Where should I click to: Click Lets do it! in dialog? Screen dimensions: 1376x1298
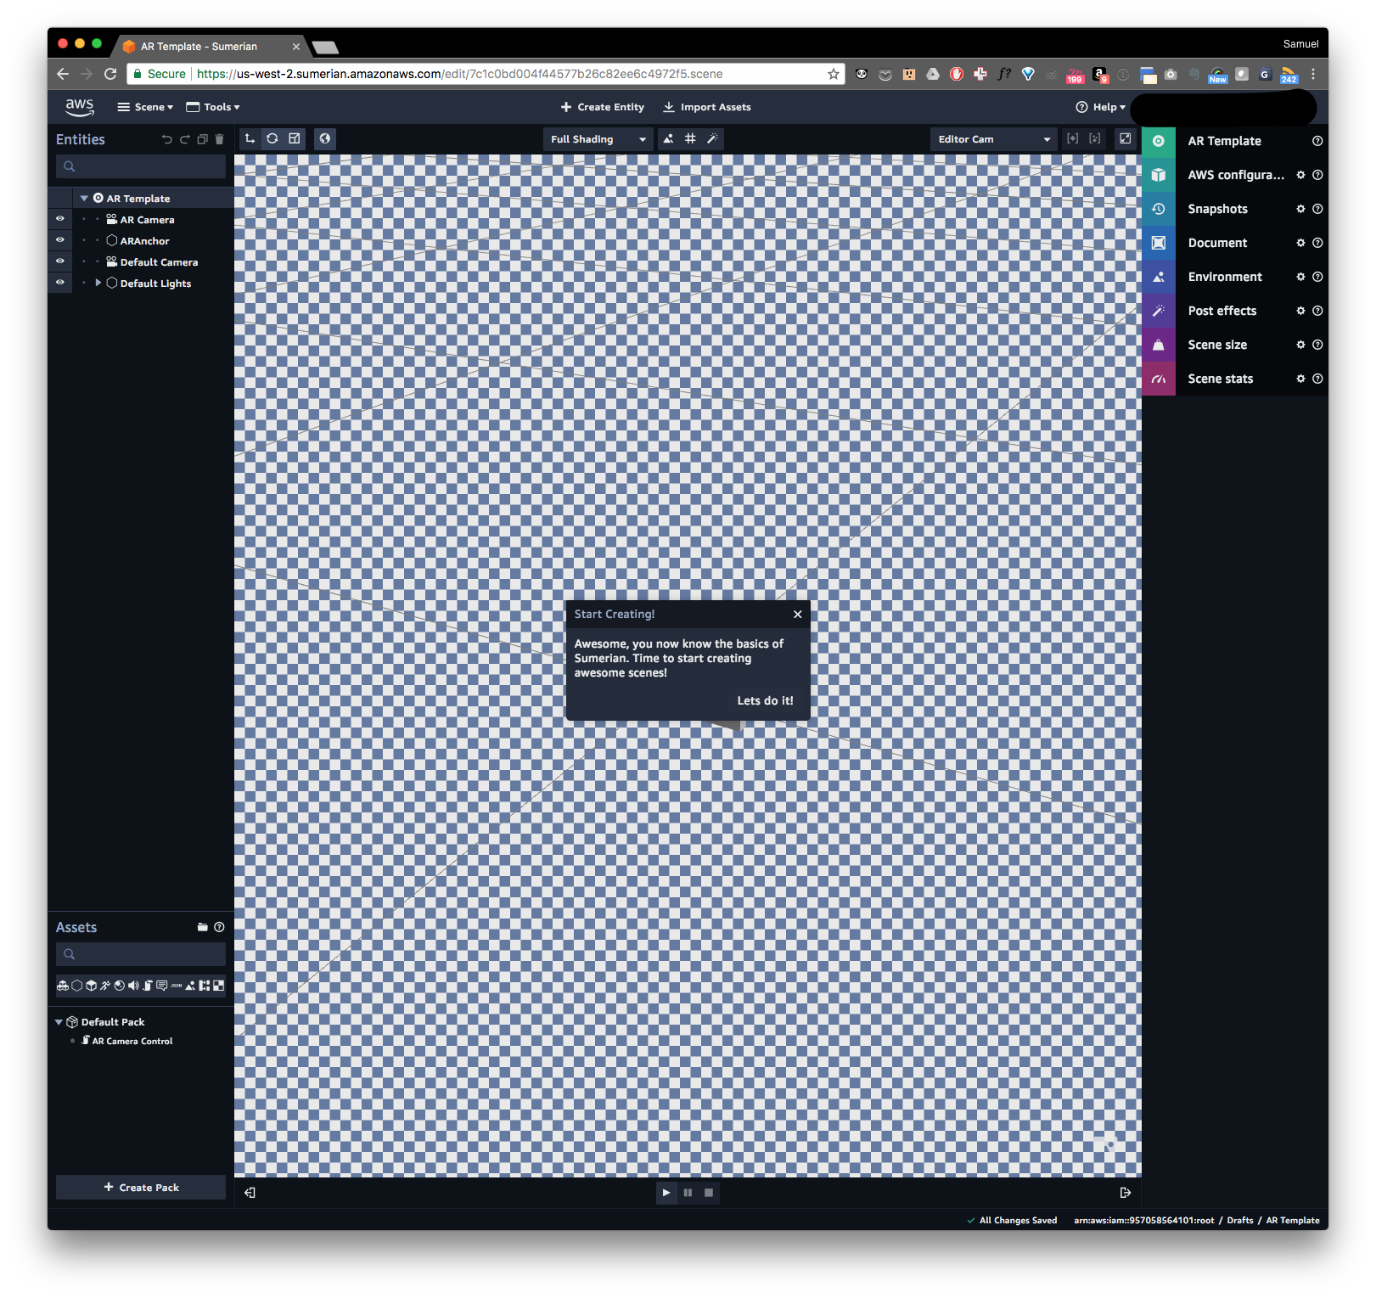coord(765,700)
